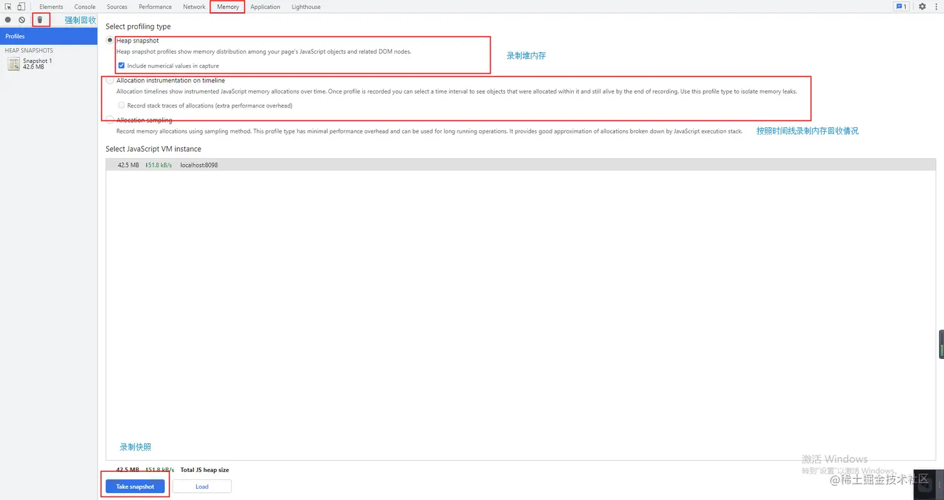
Task: Select Allocation instrumentation on timeline radio button
Action: tap(111, 81)
